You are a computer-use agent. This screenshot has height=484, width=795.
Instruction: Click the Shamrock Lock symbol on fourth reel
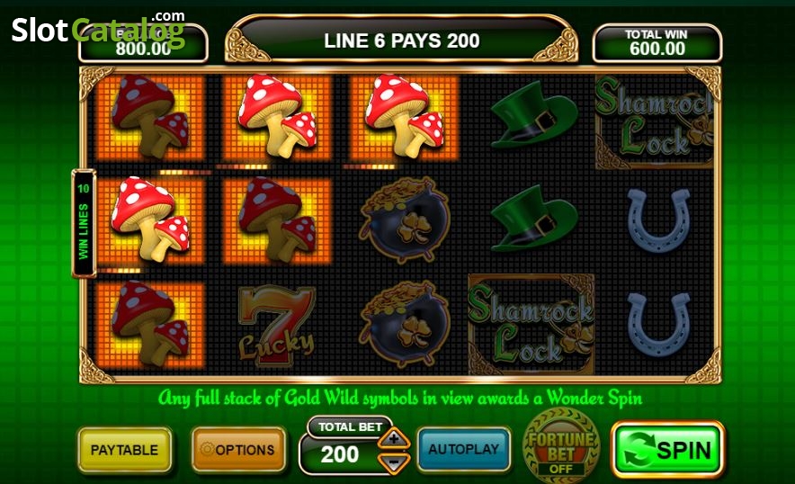[531, 324]
